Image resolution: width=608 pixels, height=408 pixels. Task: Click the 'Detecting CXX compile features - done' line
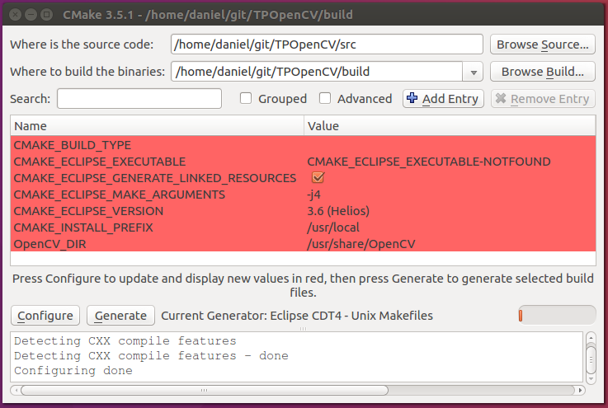(x=151, y=356)
